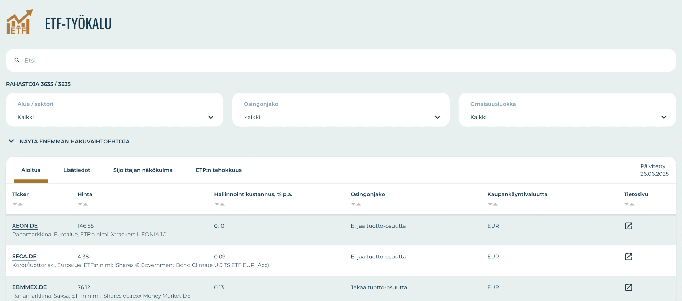The height and width of the screenshot is (301, 682).
Task: Expand Näytä enemmän hakuvaihtoehtoja
Action: coord(69,141)
